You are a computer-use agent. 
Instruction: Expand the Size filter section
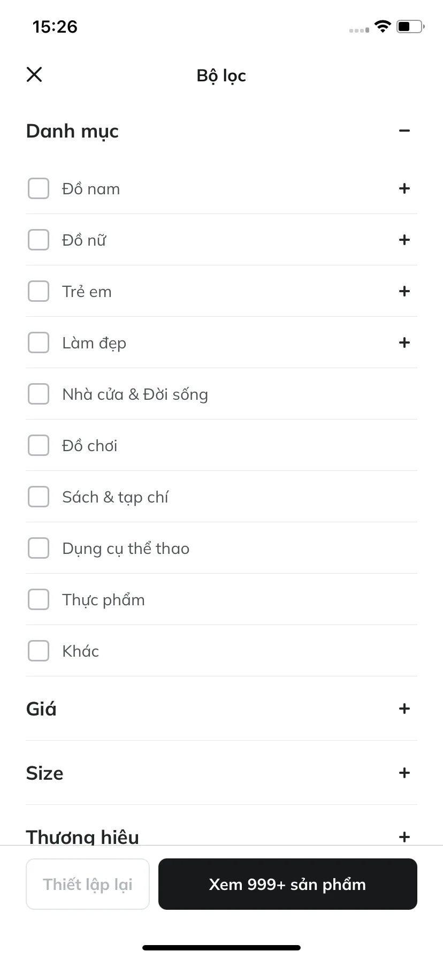(404, 773)
